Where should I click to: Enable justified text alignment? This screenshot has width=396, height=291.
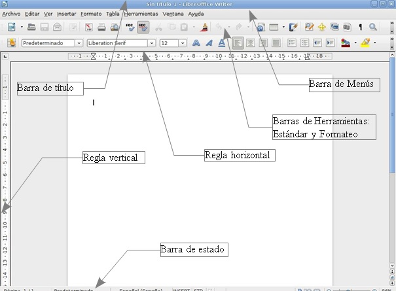point(276,43)
